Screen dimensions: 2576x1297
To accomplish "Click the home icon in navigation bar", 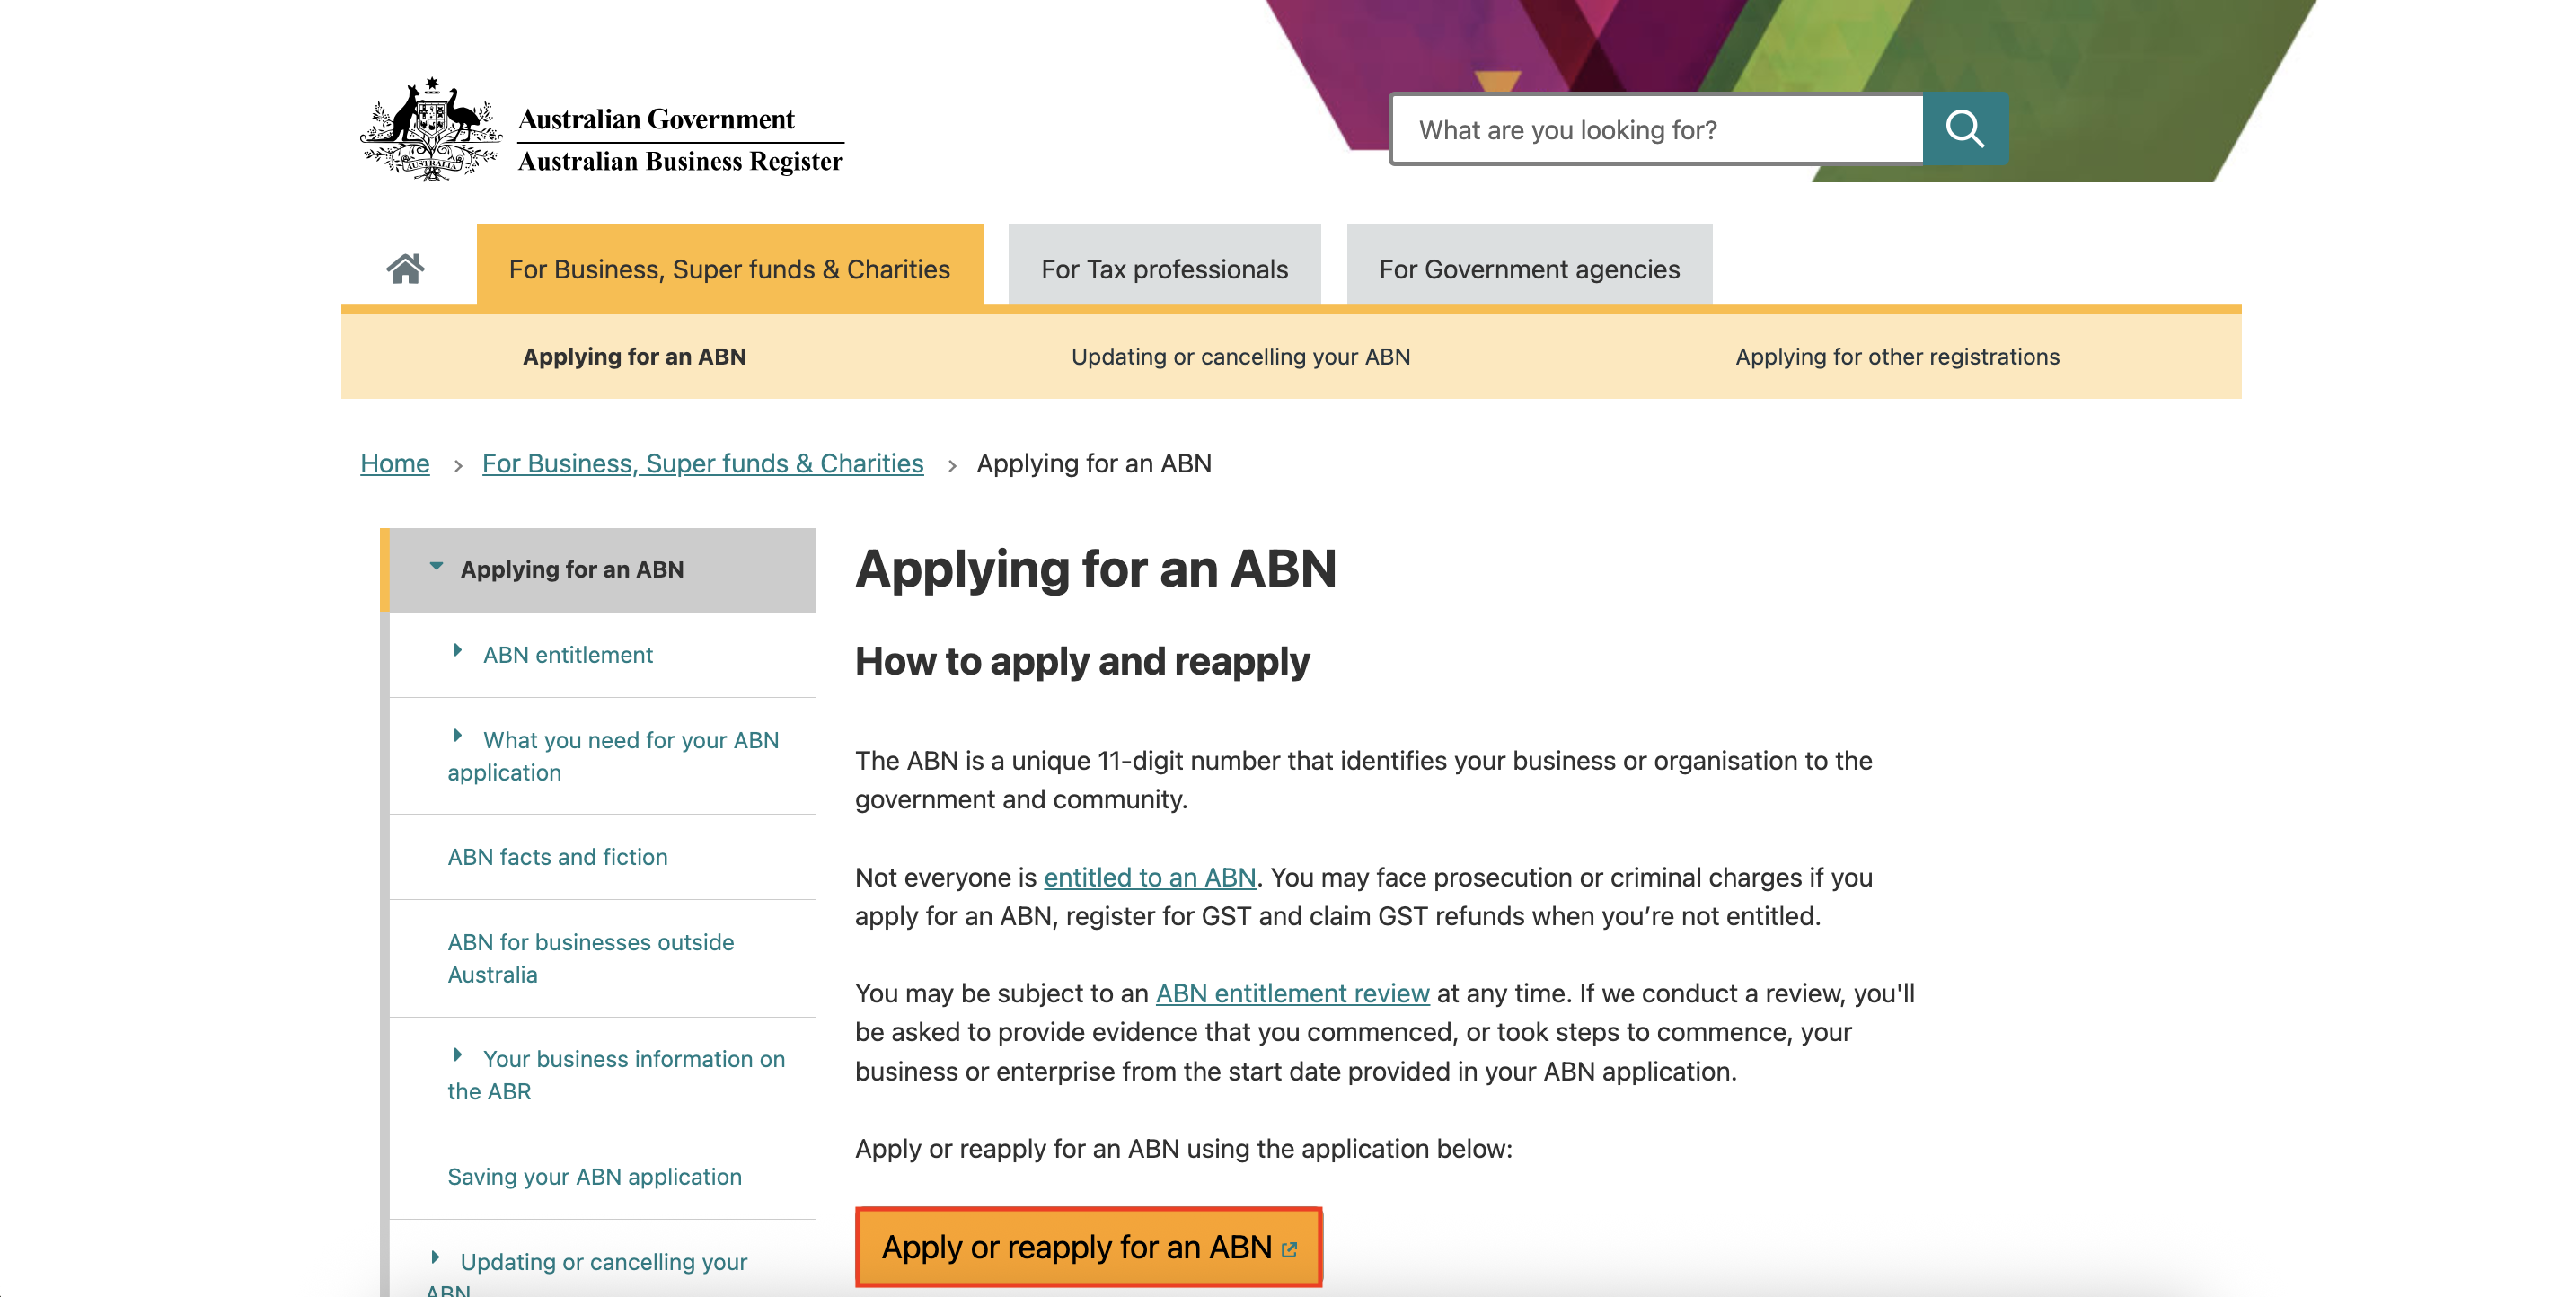I will coord(405,268).
